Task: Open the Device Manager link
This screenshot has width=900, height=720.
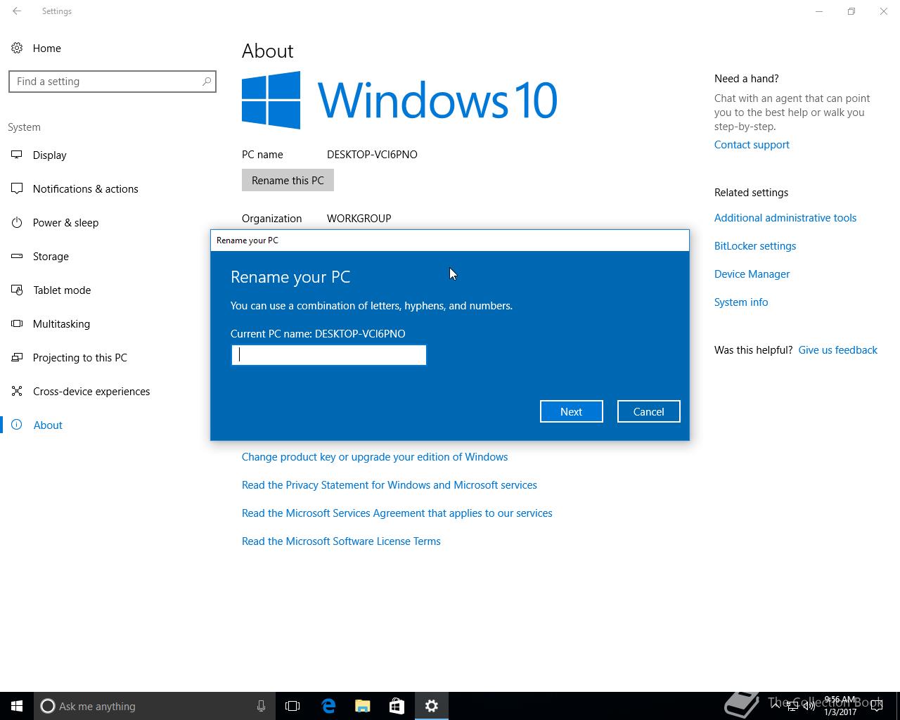Action: click(x=752, y=274)
